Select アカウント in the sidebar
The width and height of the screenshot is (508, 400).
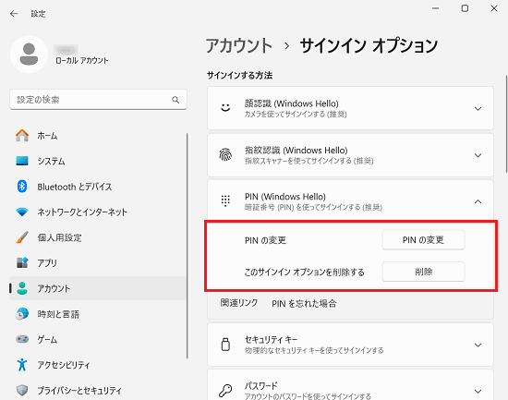[98, 288]
